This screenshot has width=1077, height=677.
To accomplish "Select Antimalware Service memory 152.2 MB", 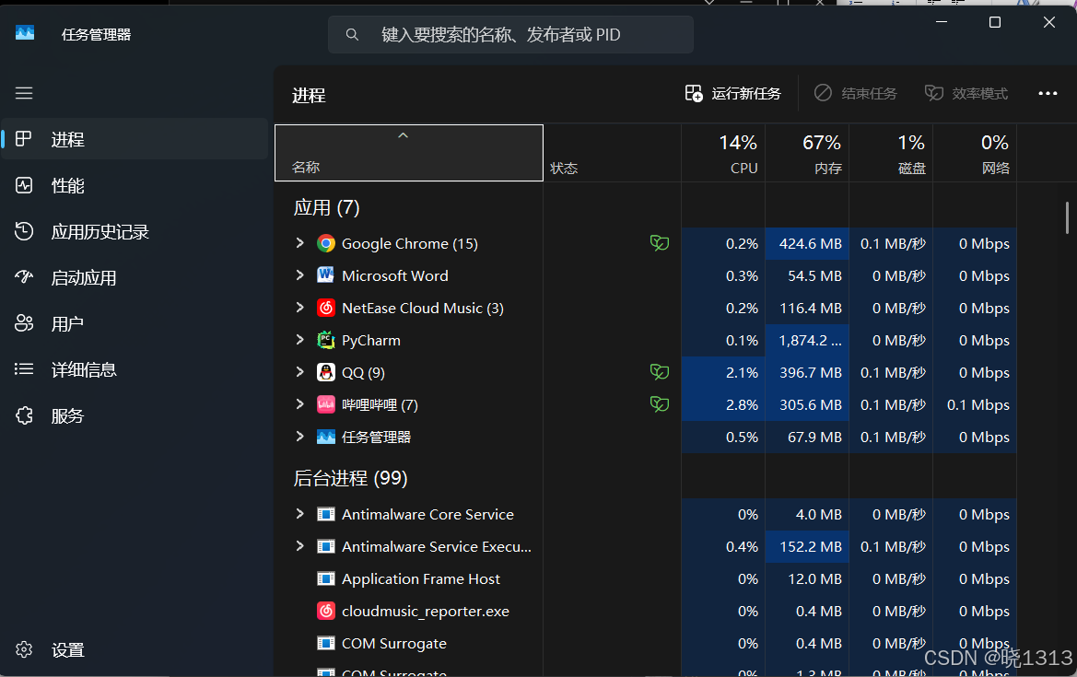I will (807, 546).
